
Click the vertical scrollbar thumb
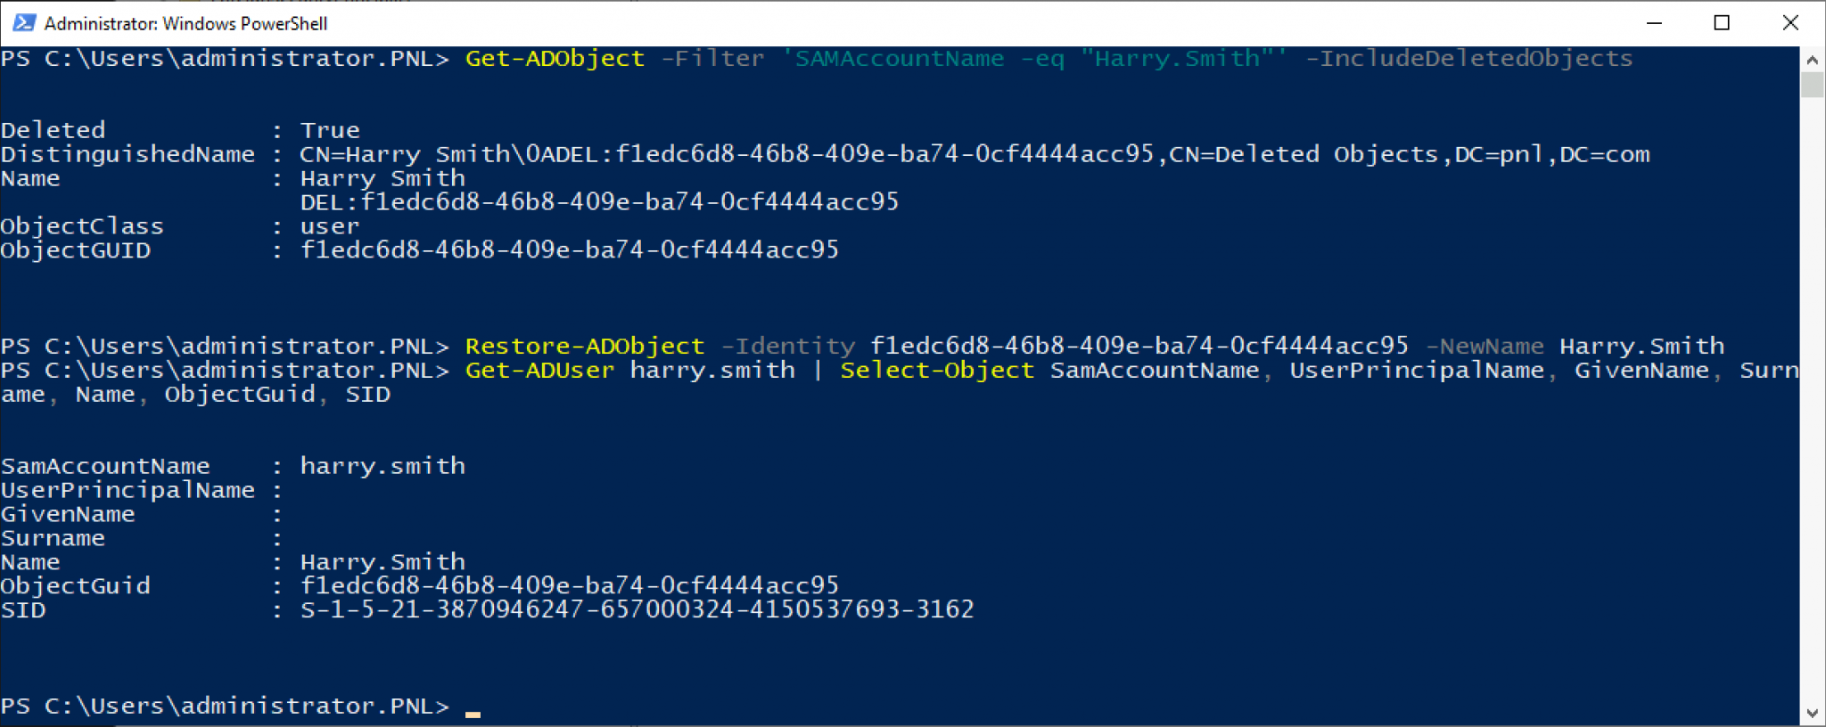click(x=1812, y=85)
